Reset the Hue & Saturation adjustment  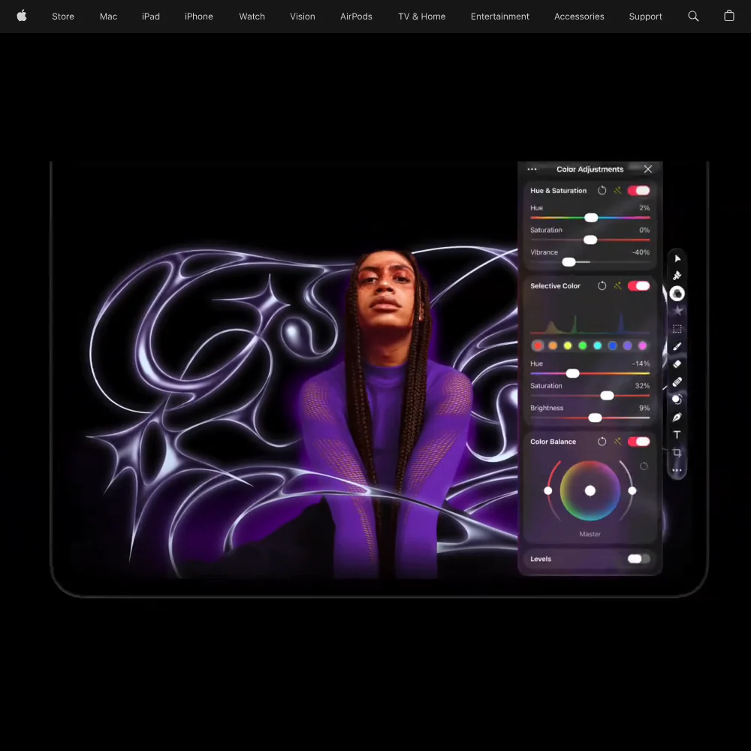tap(602, 191)
